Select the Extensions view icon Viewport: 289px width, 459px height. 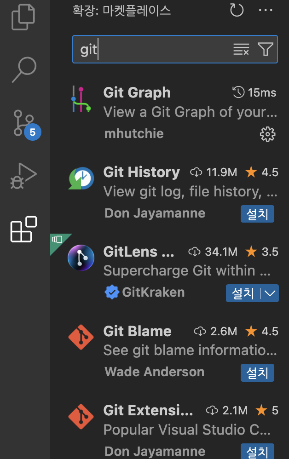[24, 229]
